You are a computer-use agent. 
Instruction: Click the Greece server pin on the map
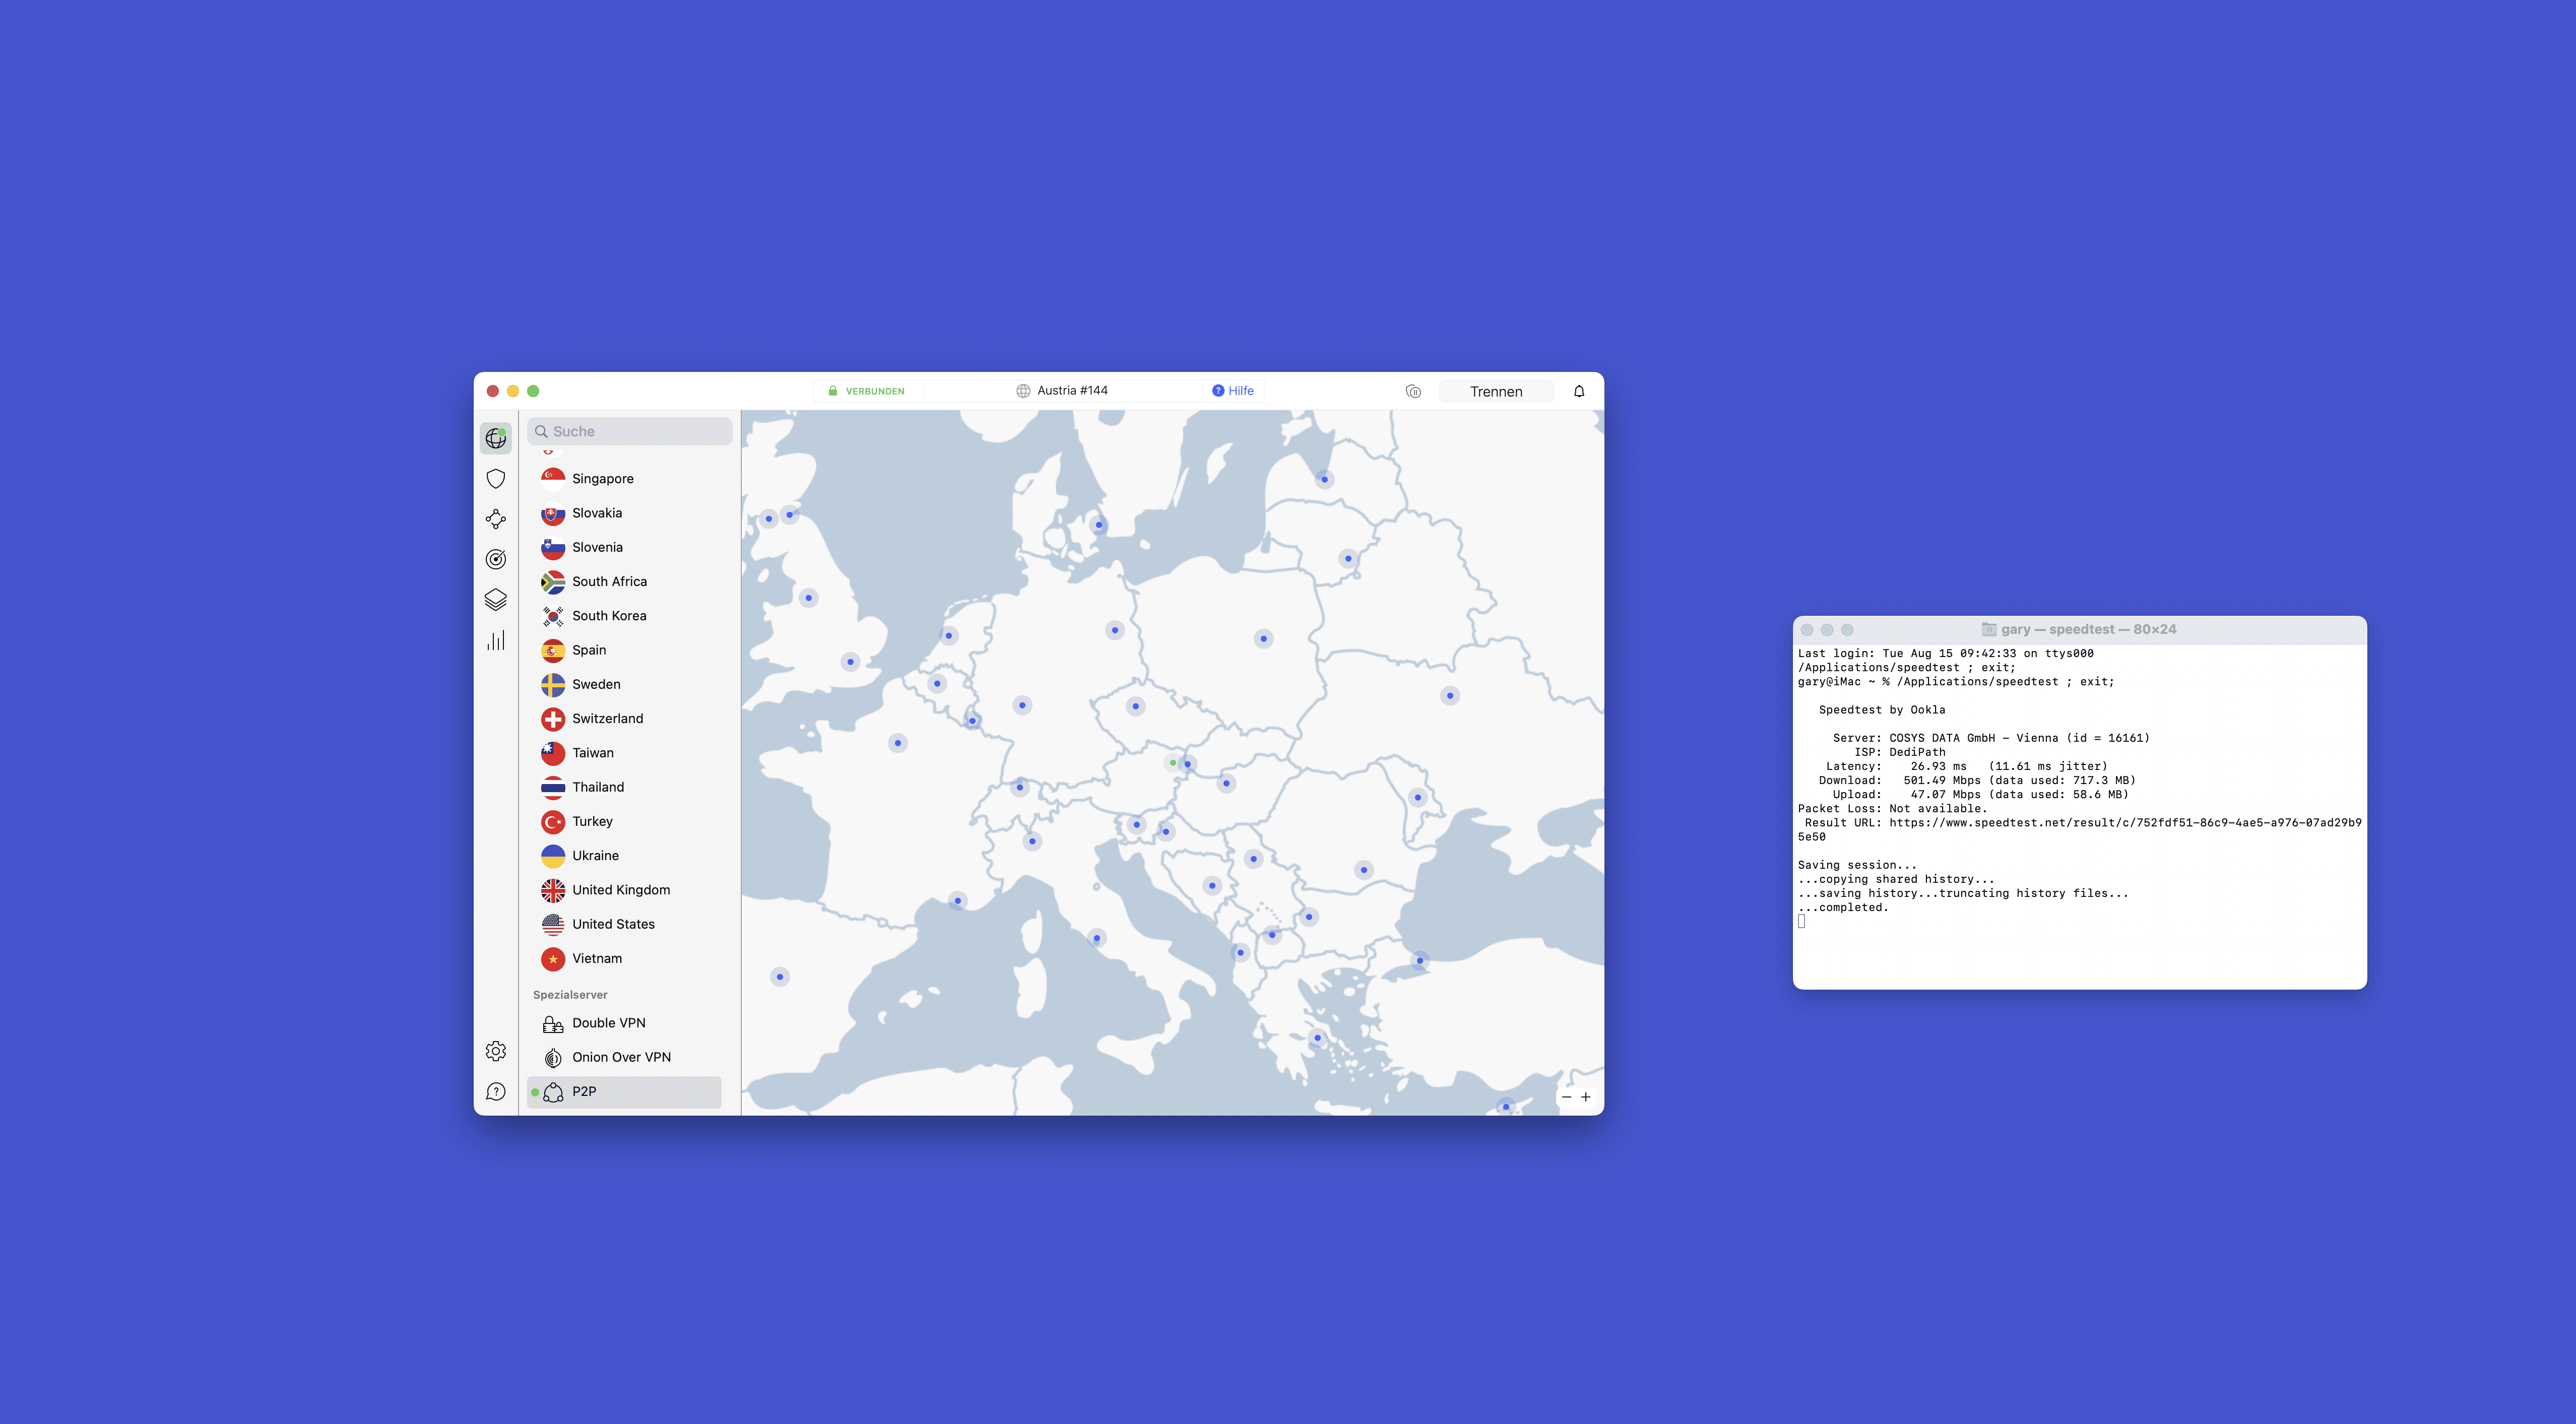coord(1318,1038)
